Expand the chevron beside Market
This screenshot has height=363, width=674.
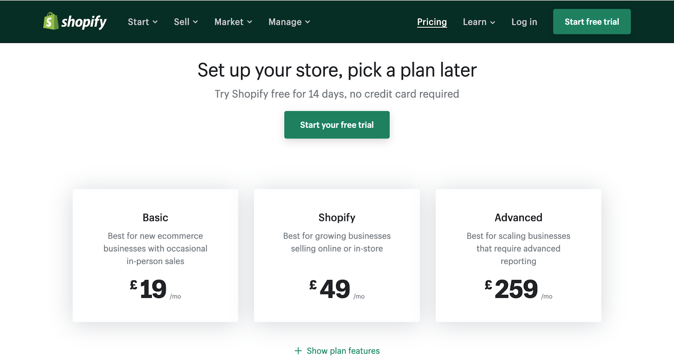(249, 22)
